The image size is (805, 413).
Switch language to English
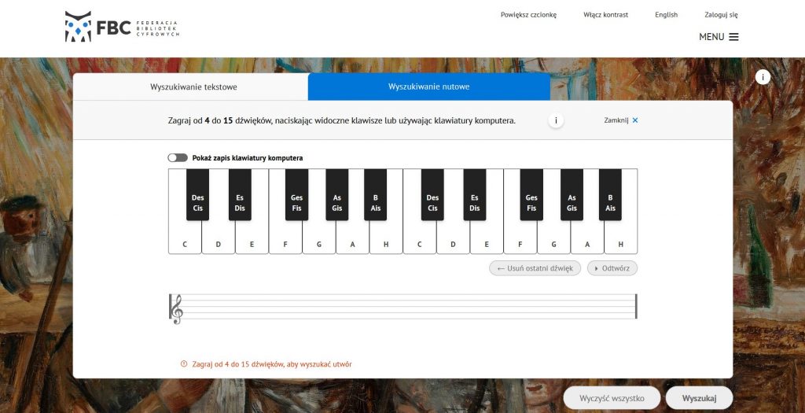click(x=666, y=14)
